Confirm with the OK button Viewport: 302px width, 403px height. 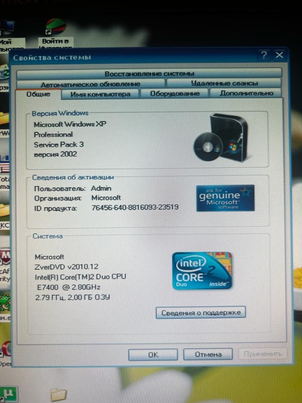point(153,355)
